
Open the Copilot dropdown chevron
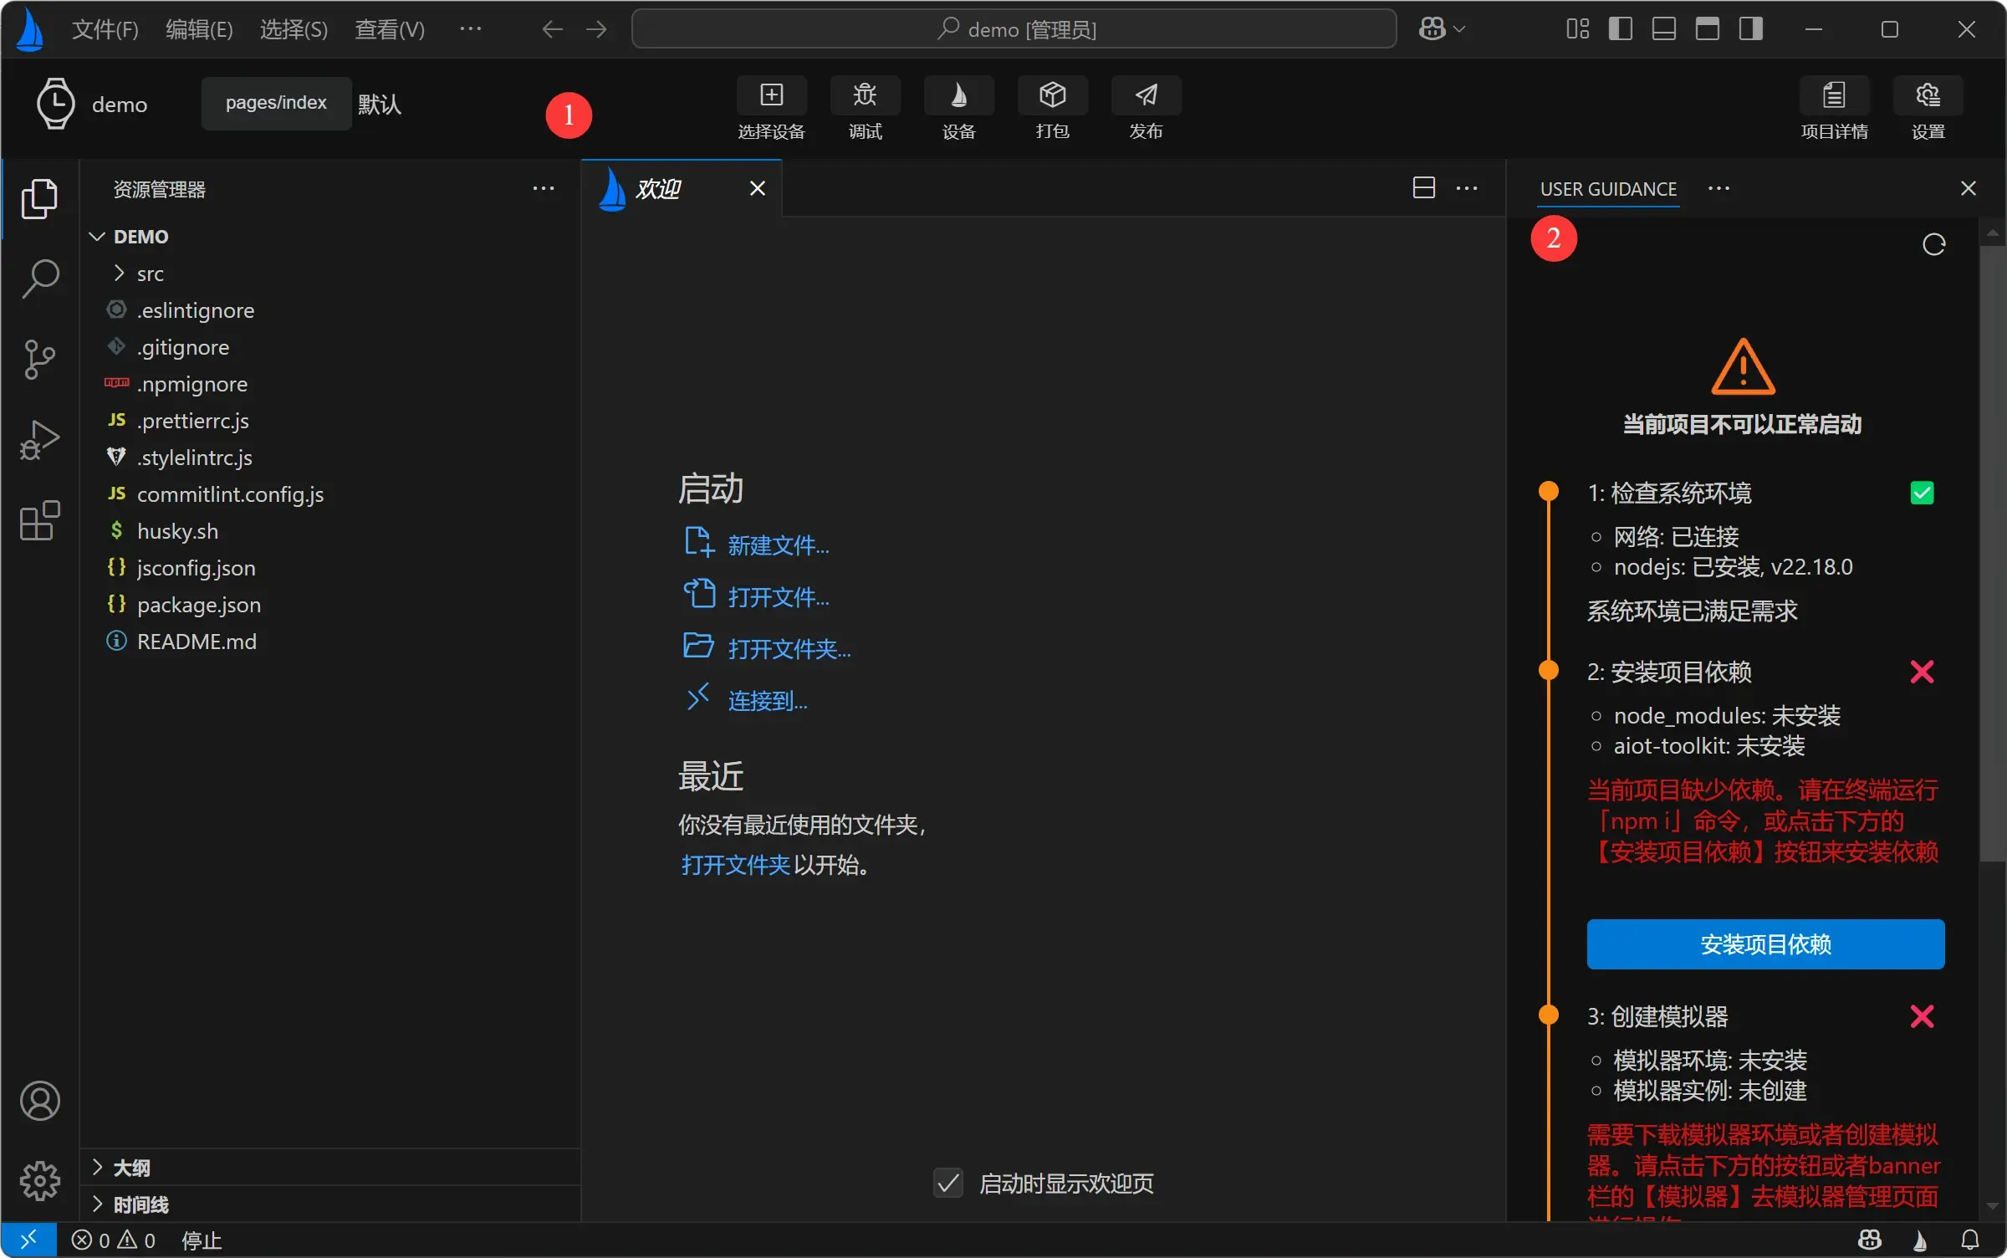click(x=1459, y=29)
